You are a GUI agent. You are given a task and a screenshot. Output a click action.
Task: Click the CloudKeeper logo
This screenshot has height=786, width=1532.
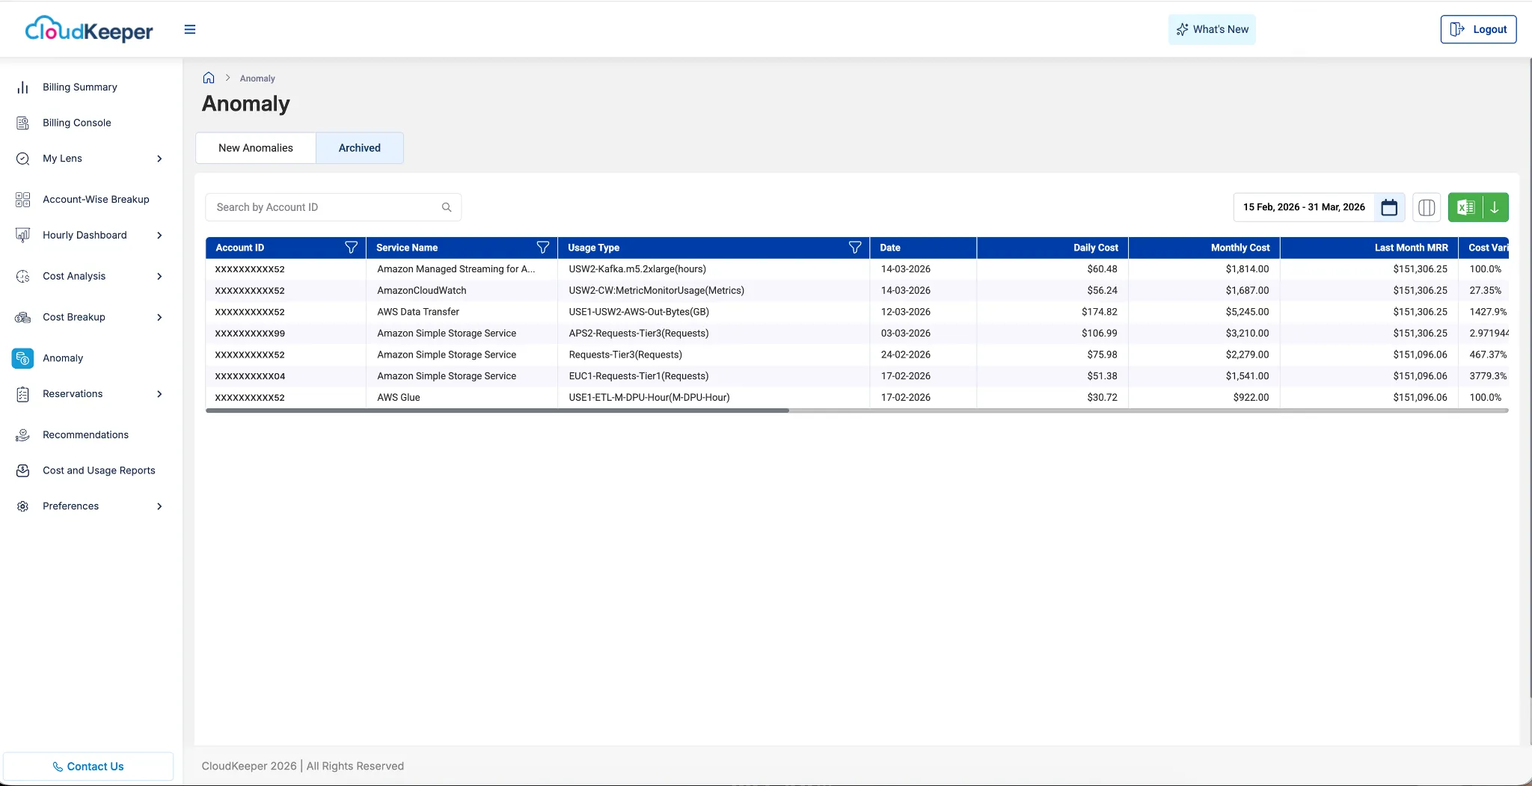click(x=89, y=29)
